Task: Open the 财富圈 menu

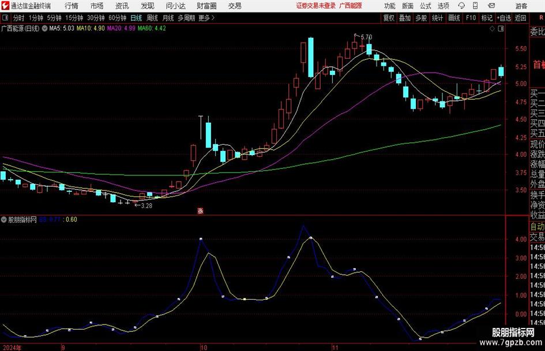Action: [206, 6]
